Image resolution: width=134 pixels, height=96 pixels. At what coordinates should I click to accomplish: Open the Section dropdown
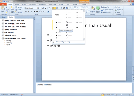(x=19, y=12)
